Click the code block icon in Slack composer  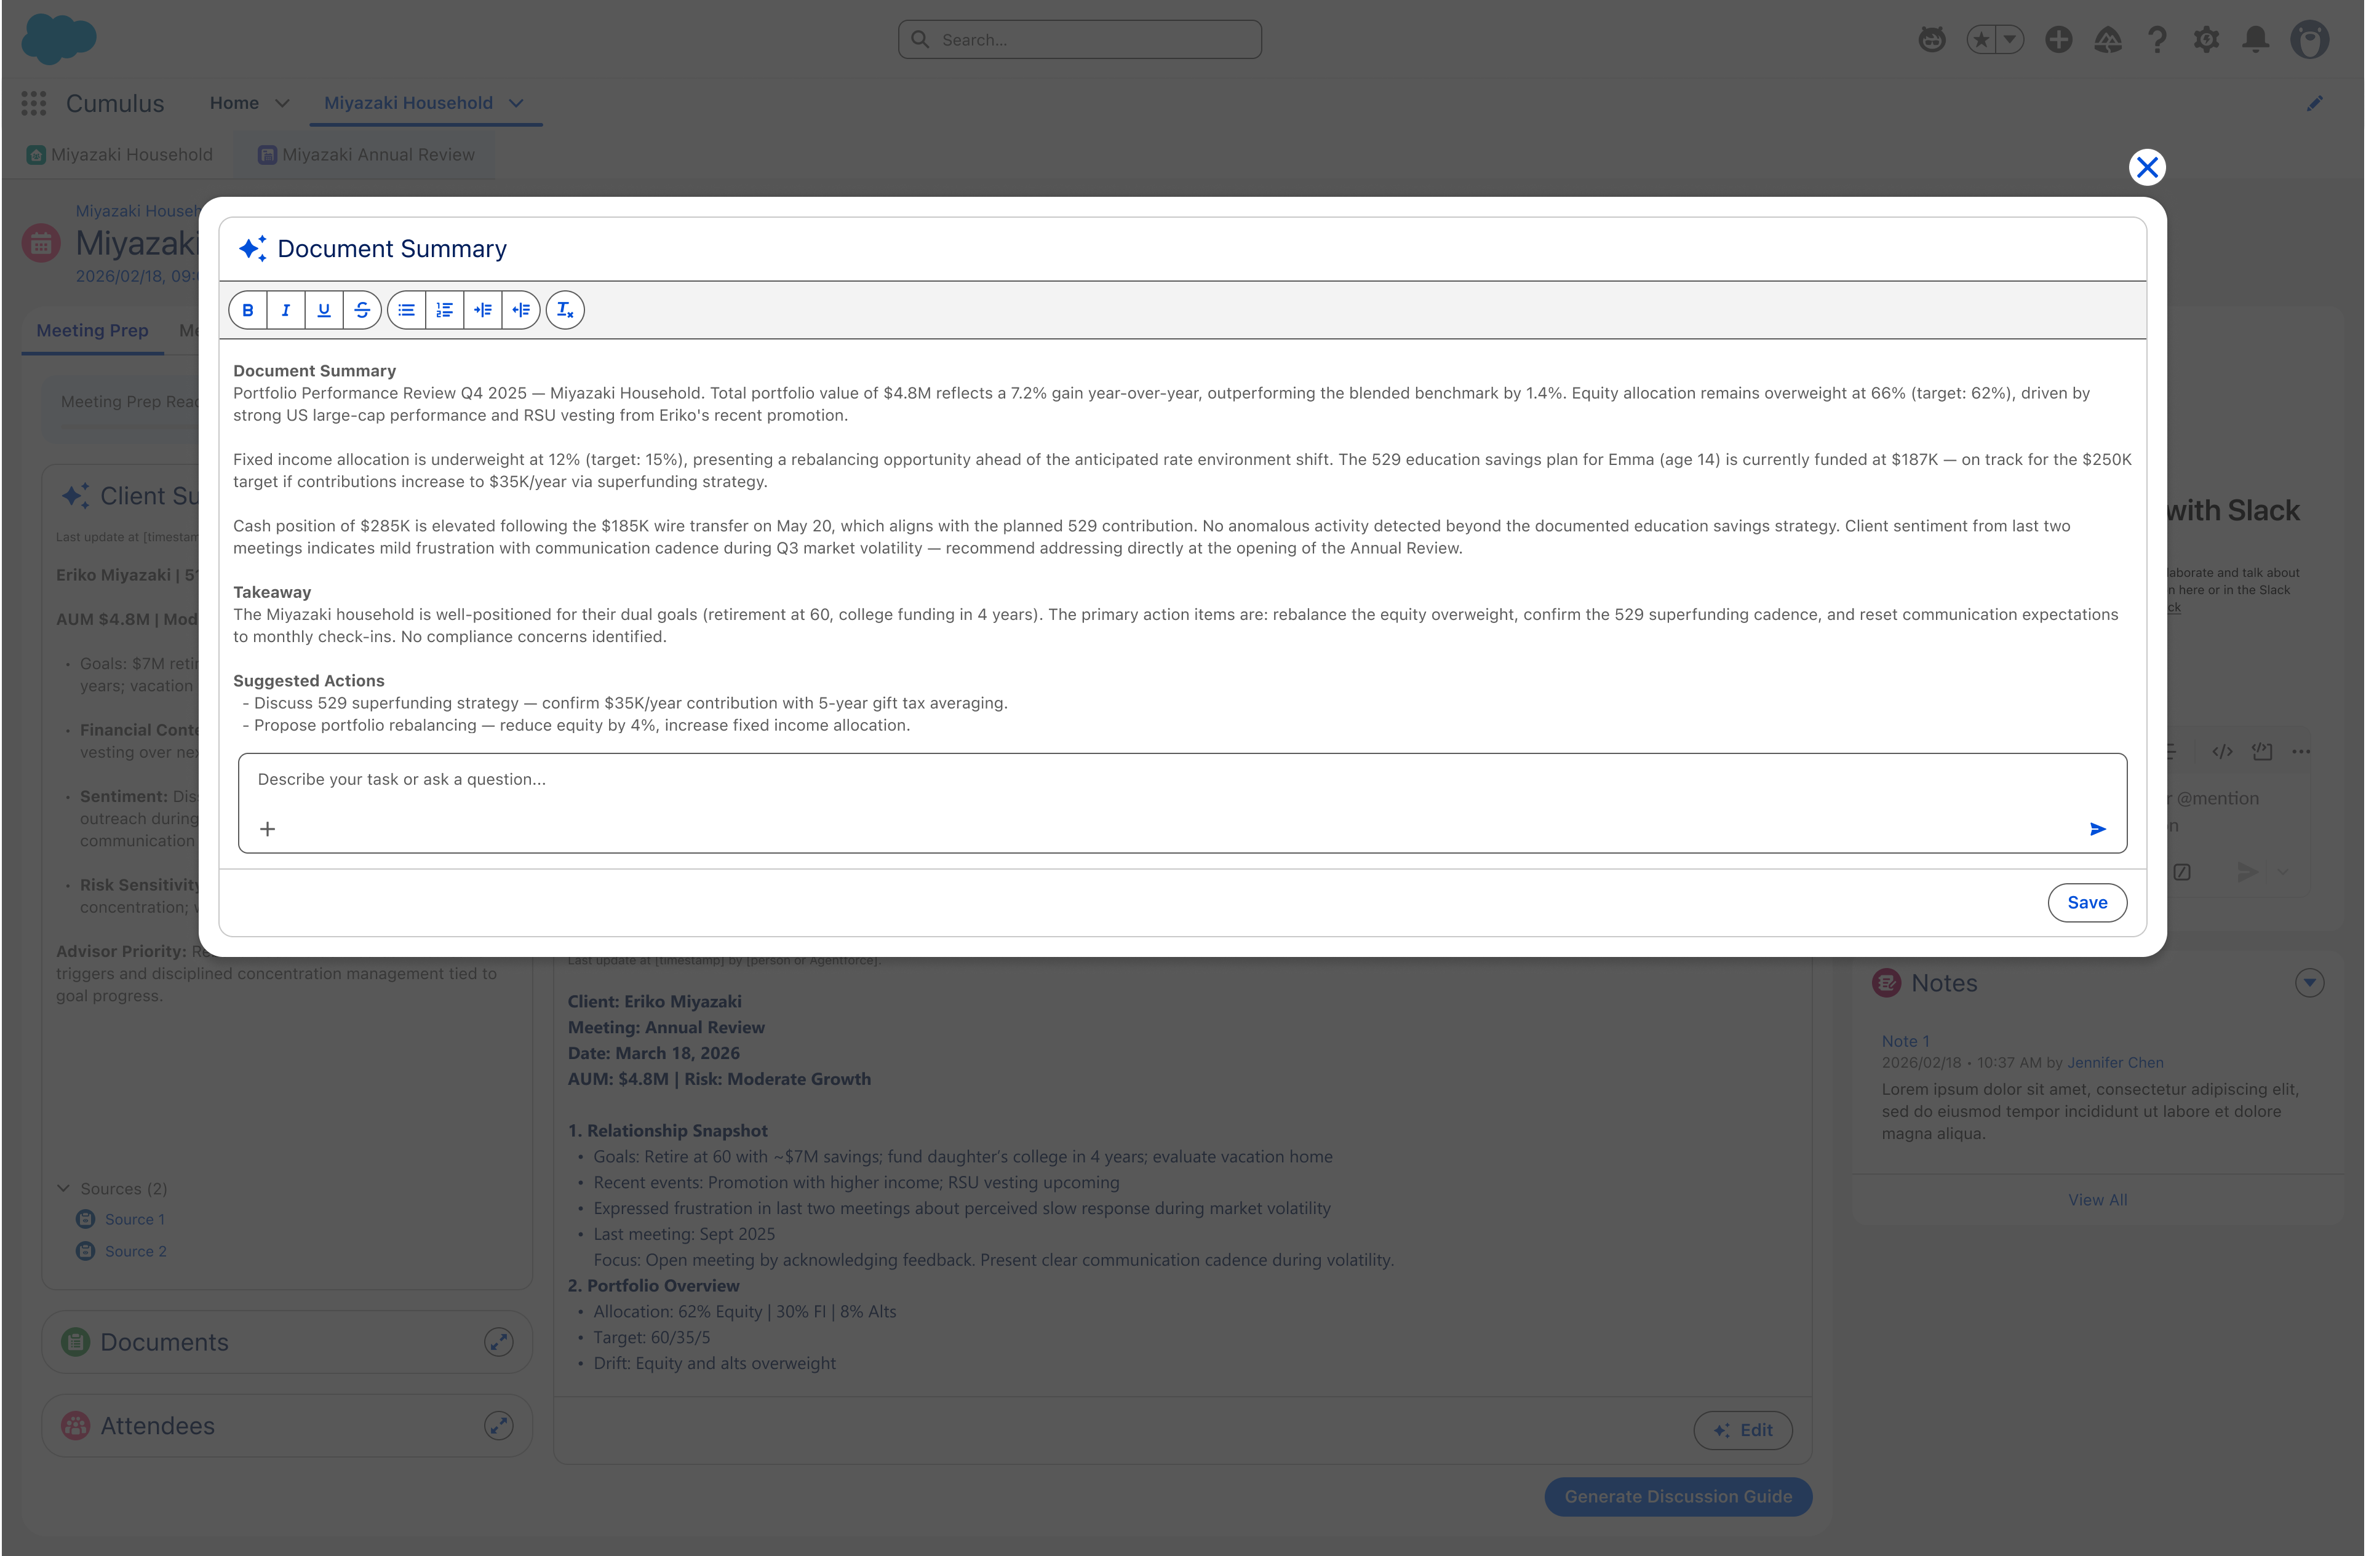[x=2261, y=751]
